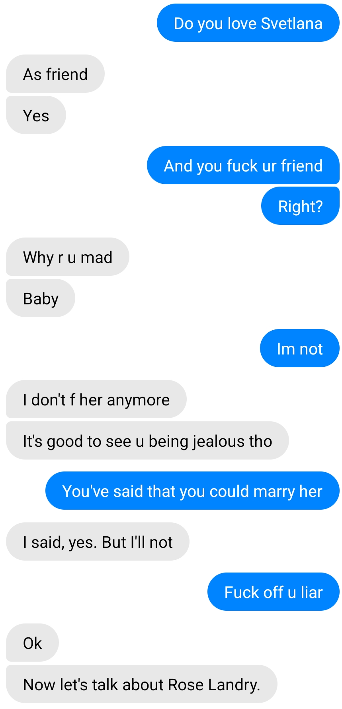Select the 'And you fuck ur friend' bubble
This screenshot has height=709, width=342.
[243, 165]
